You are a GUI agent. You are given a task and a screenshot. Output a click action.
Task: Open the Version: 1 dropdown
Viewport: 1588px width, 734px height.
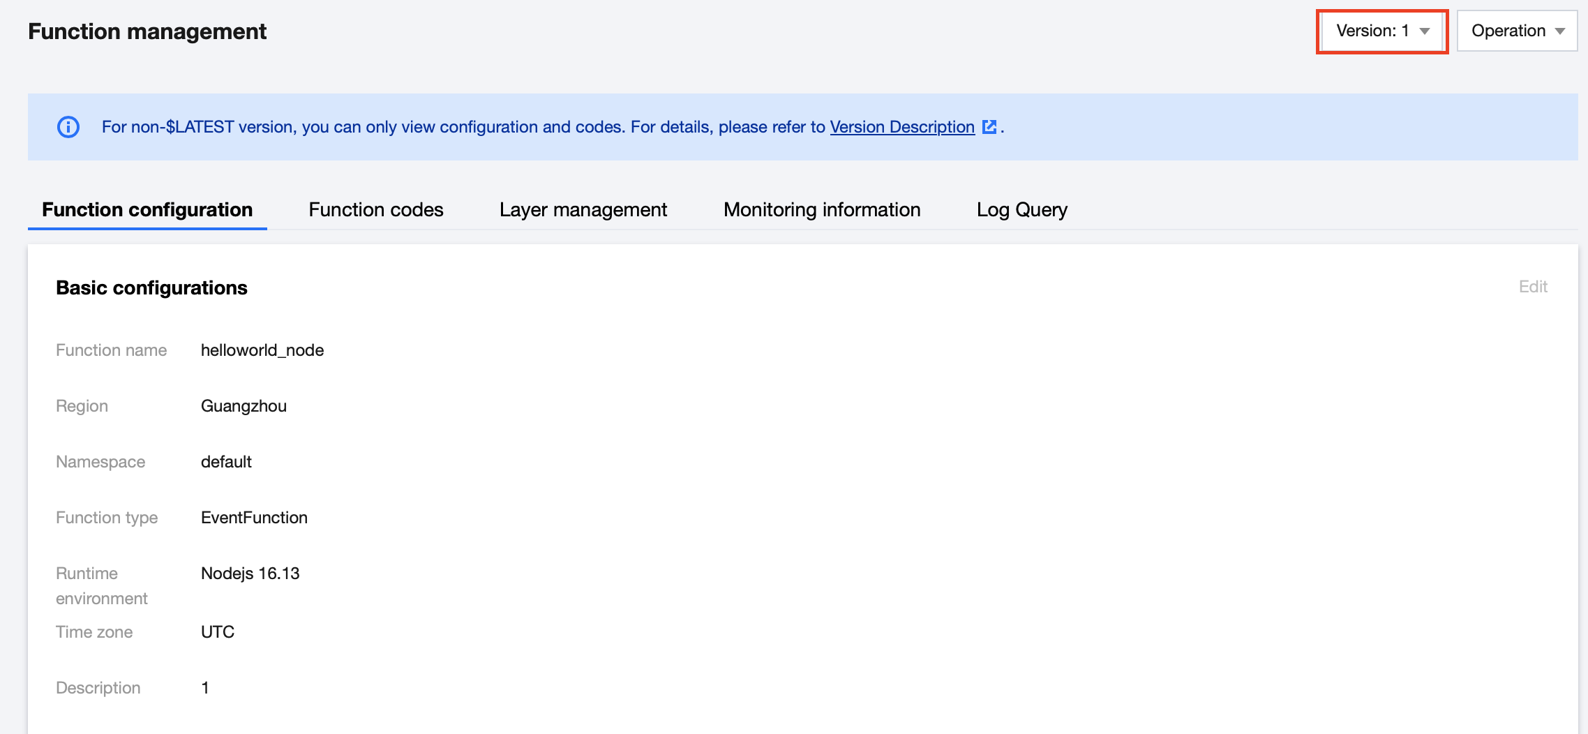[1381, 31]
